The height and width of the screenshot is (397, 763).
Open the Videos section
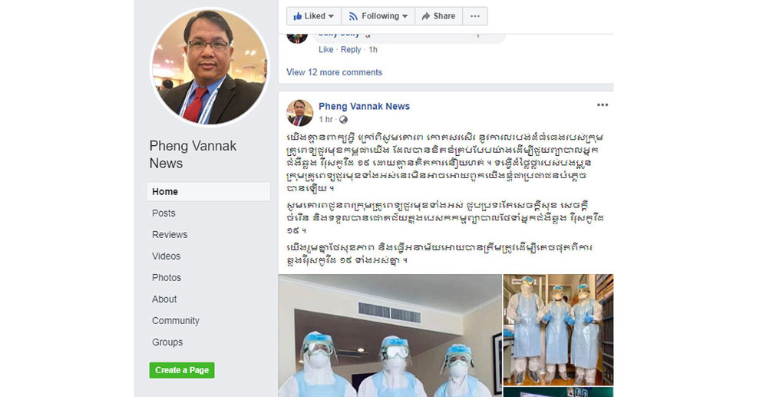click(x=166, y=256)
